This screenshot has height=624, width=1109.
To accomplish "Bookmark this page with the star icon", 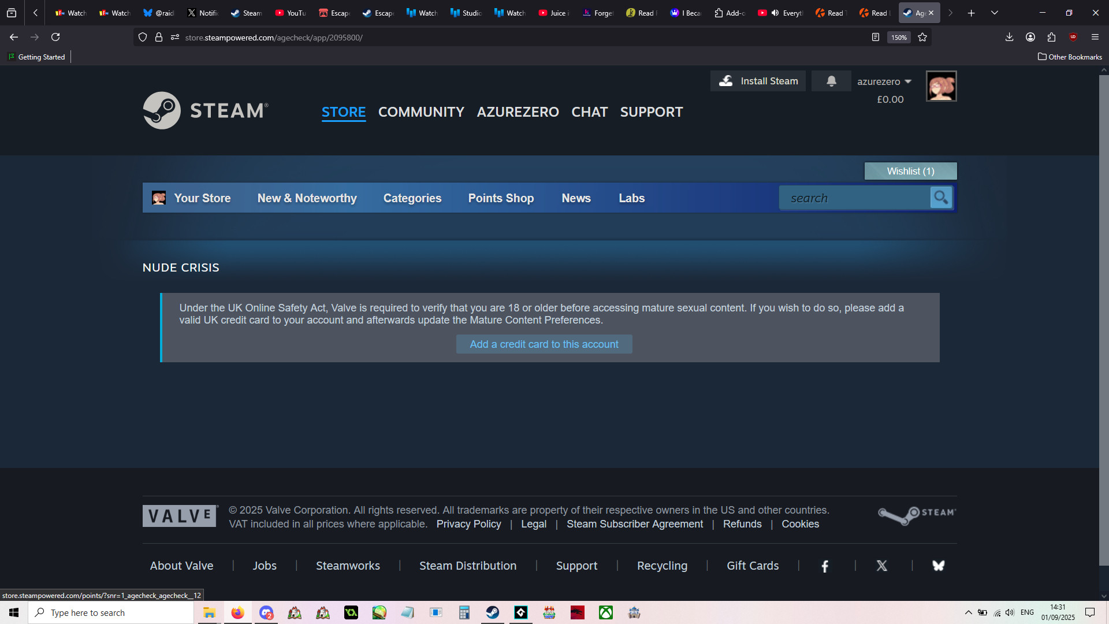I will pyautogui.click(x=922, y=37).
